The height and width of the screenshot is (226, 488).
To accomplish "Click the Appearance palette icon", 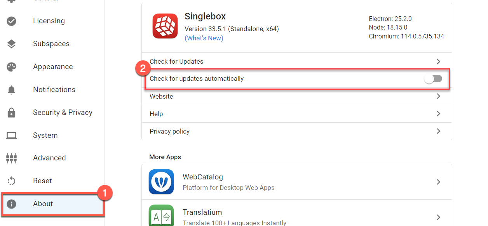I will pyautogui.click(x=12, y=67).
